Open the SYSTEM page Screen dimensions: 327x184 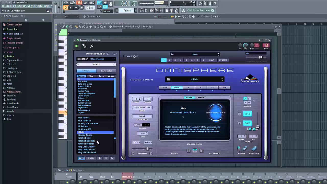tap(223, 60)
